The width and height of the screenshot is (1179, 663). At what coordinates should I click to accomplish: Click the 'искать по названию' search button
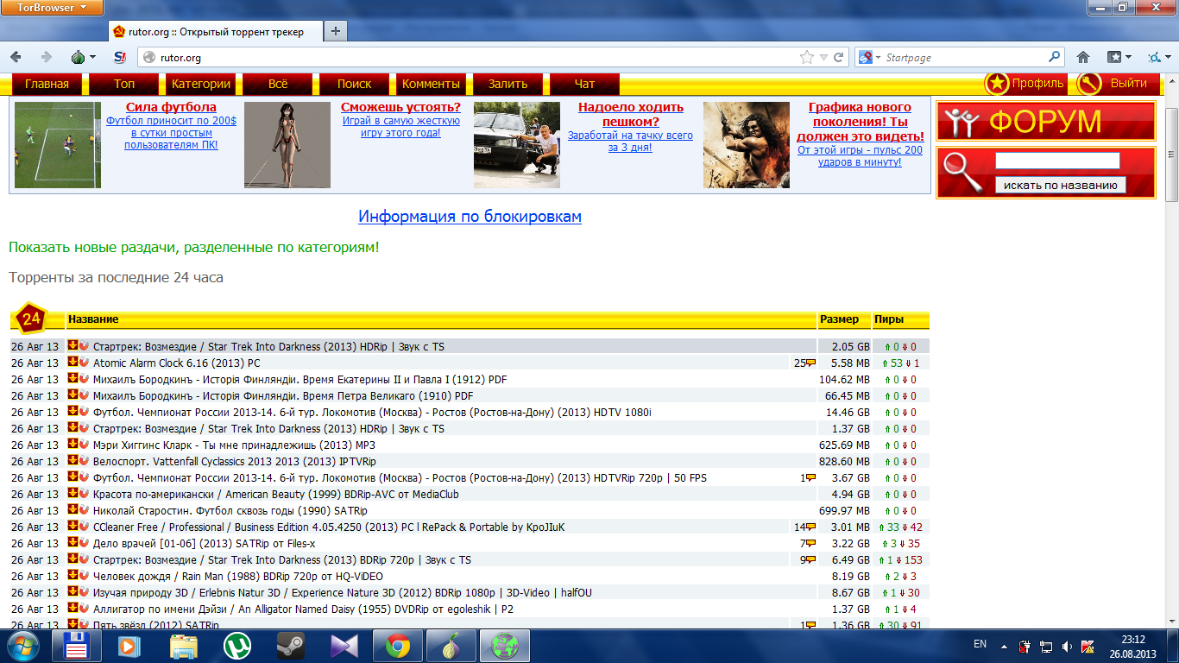1060,185
